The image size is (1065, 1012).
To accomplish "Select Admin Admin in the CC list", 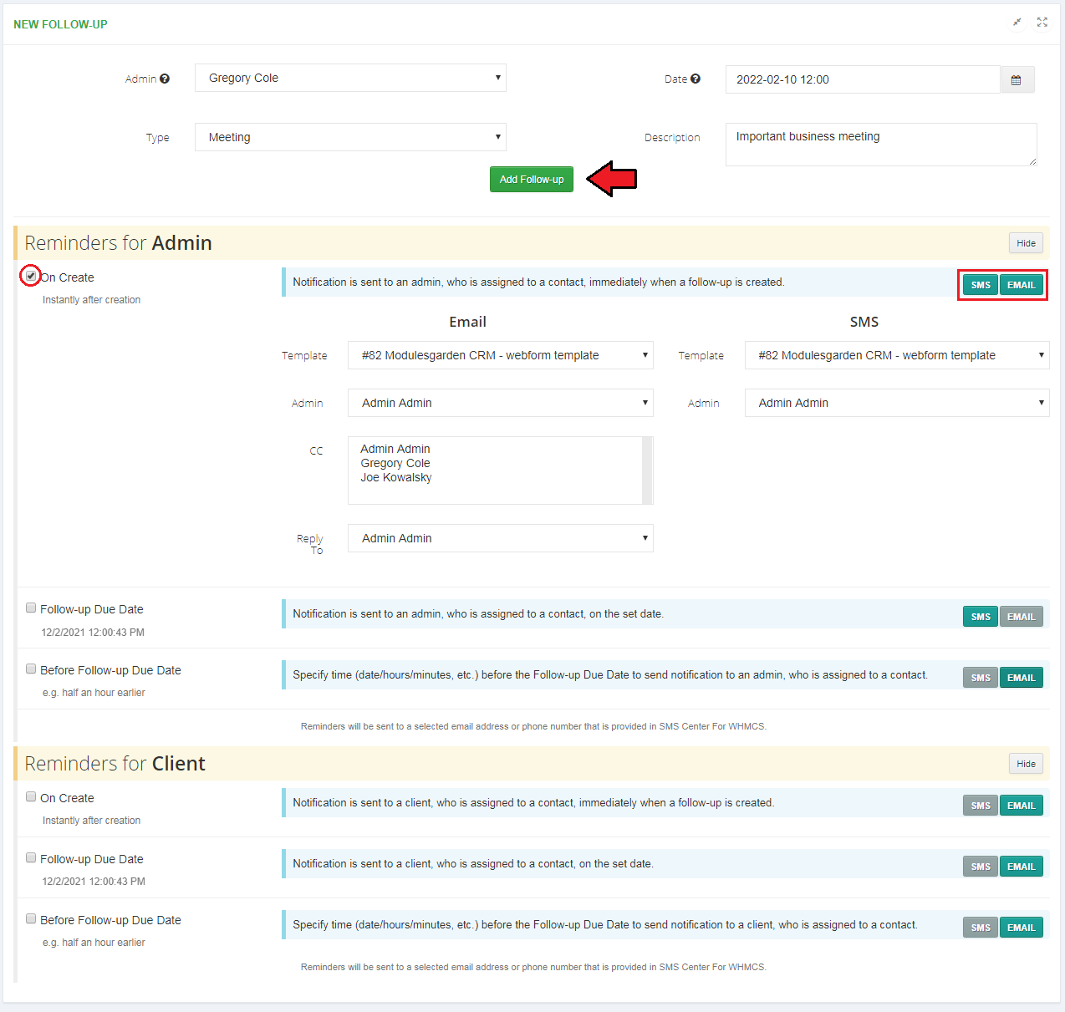I will (395, 449).
